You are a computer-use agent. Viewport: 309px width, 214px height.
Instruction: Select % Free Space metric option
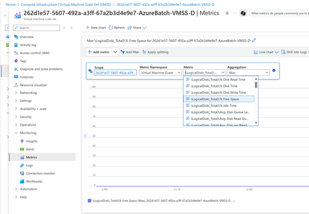click(219, 99)
